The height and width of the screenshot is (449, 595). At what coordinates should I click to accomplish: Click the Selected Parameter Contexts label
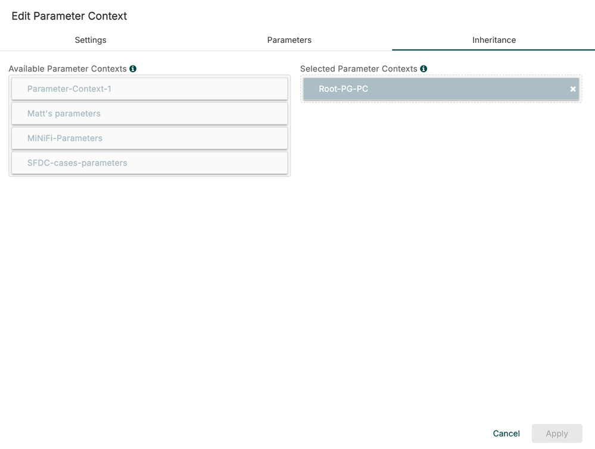coord(359,69)
